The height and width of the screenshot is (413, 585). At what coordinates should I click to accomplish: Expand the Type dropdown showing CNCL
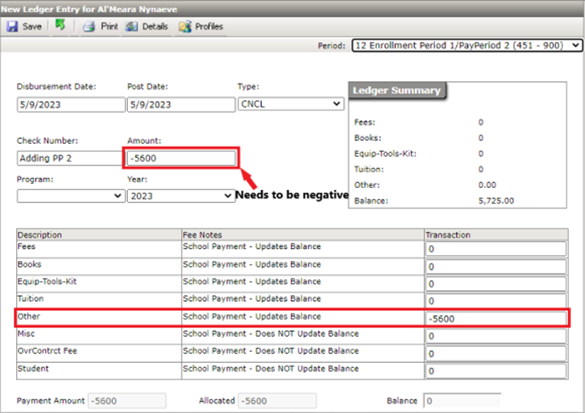[x=290, y=104]
